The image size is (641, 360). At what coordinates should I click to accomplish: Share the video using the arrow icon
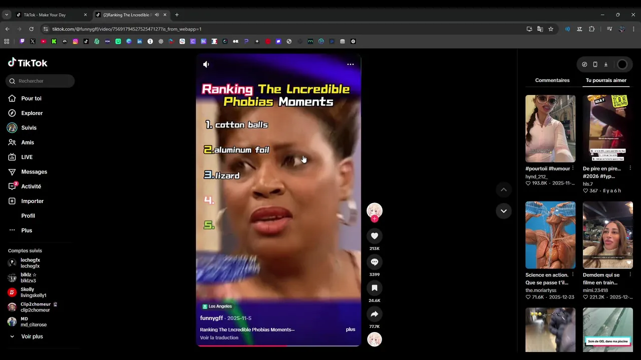[x=375, y=313]
